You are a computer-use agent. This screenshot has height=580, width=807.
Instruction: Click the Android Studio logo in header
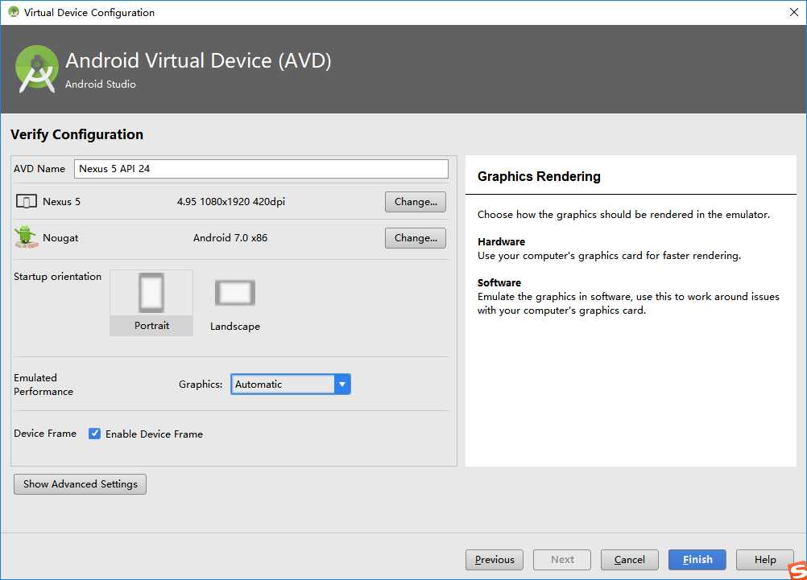pyautogui.click(x=37, y=69)
